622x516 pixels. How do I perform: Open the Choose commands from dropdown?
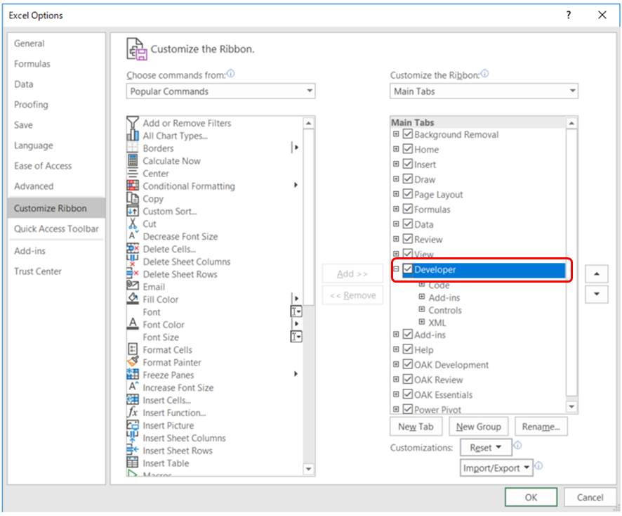[x=220, y=91]
